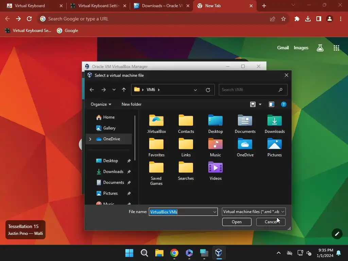Screen dimensions: 348x261
Task: Click the Open button
Action: (x=237, y=222)
